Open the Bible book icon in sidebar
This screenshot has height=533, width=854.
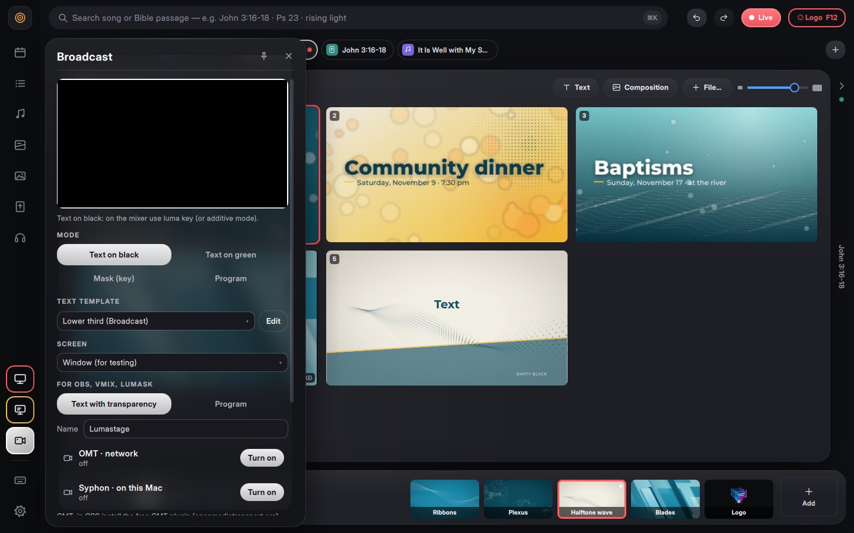click(20, 207)
